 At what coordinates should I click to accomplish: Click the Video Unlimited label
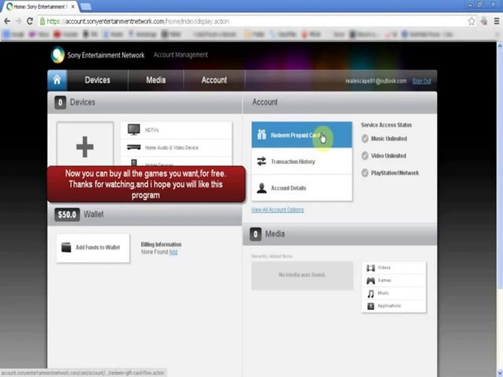tap(388, 156)
